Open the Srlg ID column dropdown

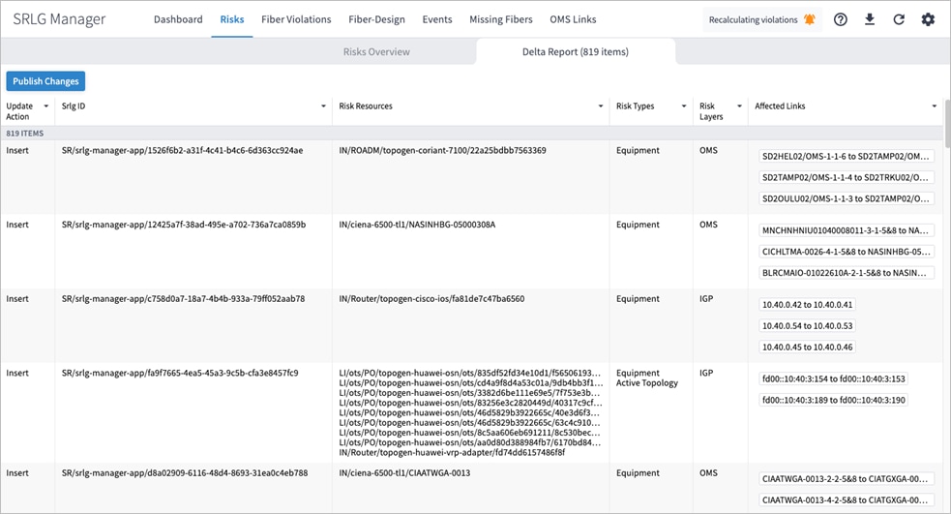click(x=323, y=106)
